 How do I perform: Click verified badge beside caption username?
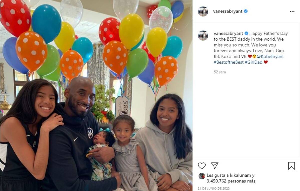pos(246,33)
